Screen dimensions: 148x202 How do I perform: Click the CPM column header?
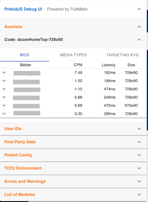coord(78,65)
